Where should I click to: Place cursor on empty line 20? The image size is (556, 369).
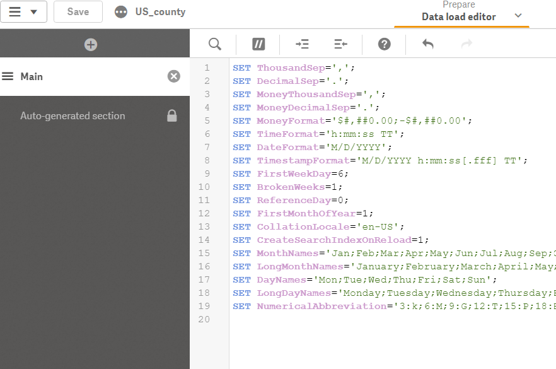click(x=315, y=320)
